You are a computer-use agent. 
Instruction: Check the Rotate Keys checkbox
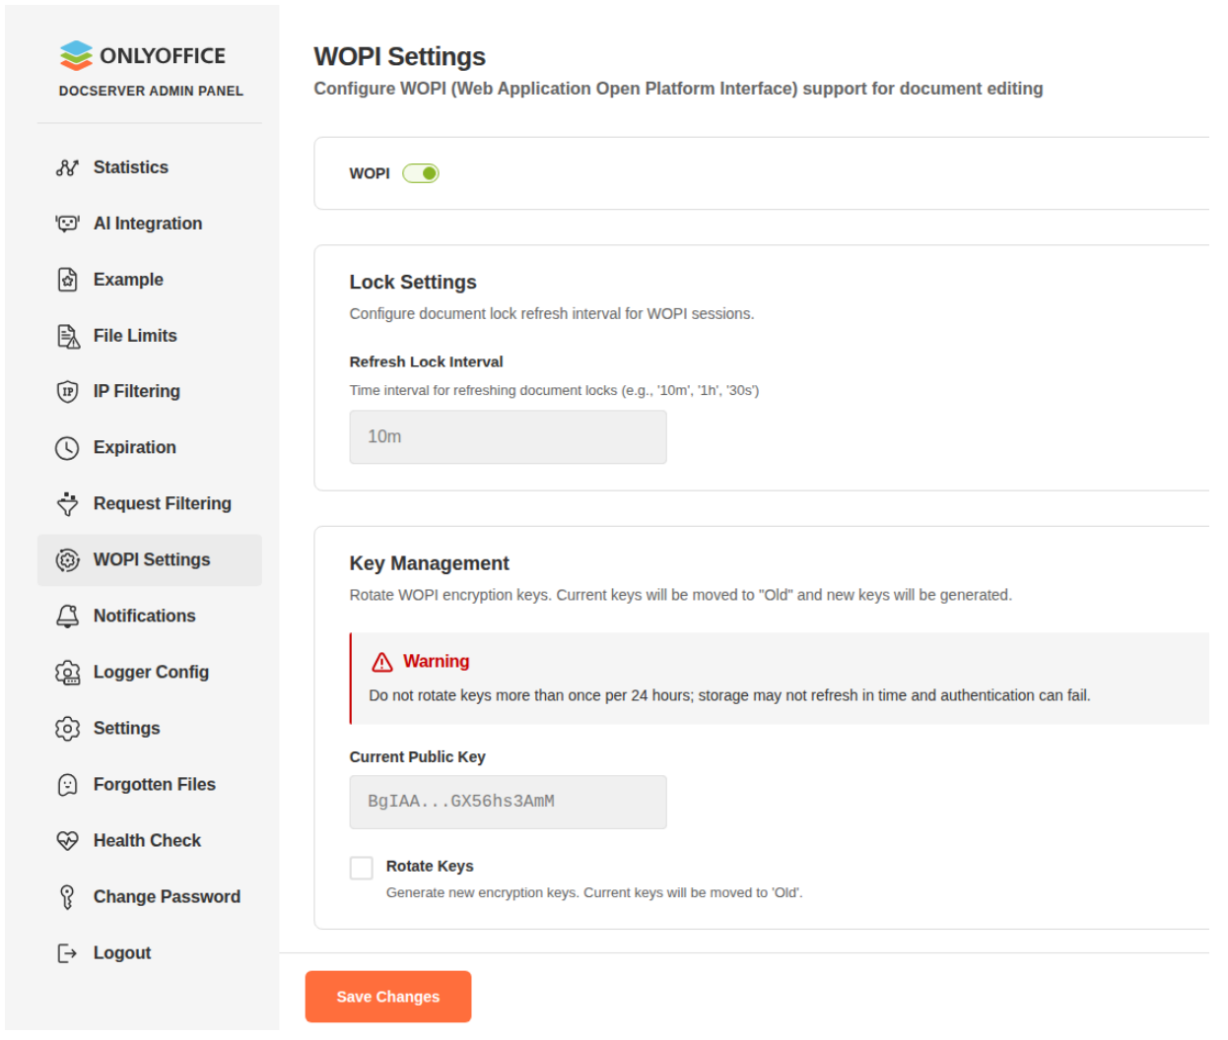362,868
